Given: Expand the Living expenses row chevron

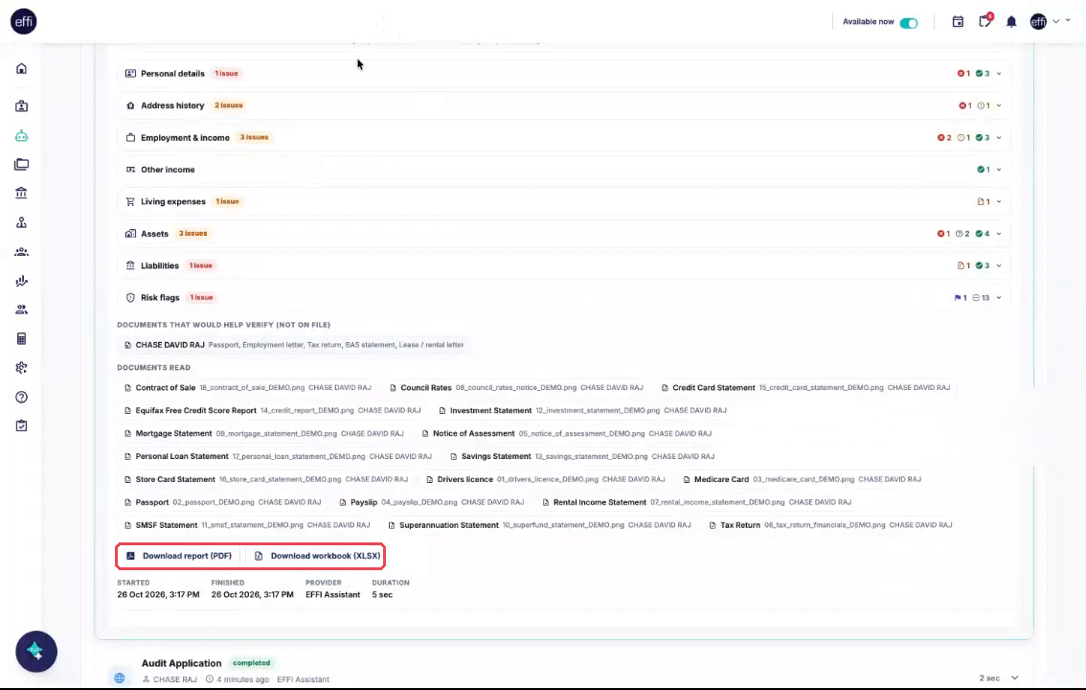Looking at the screenshot, I should coord(999,201).
